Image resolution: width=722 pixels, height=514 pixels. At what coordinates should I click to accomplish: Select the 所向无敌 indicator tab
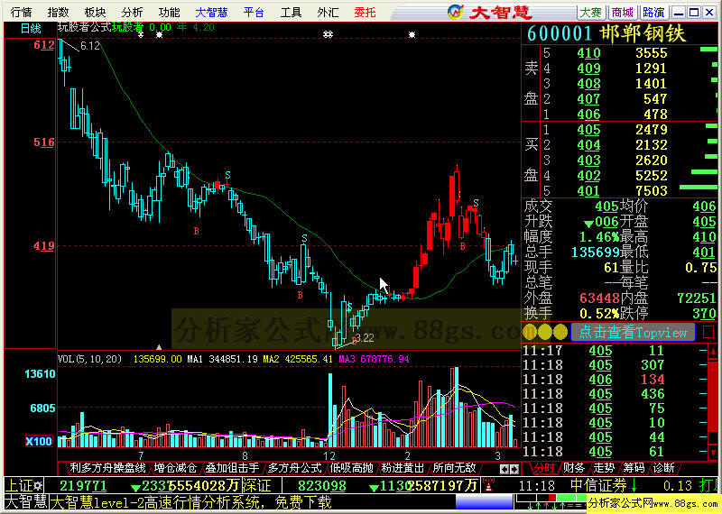click(455, 468)
